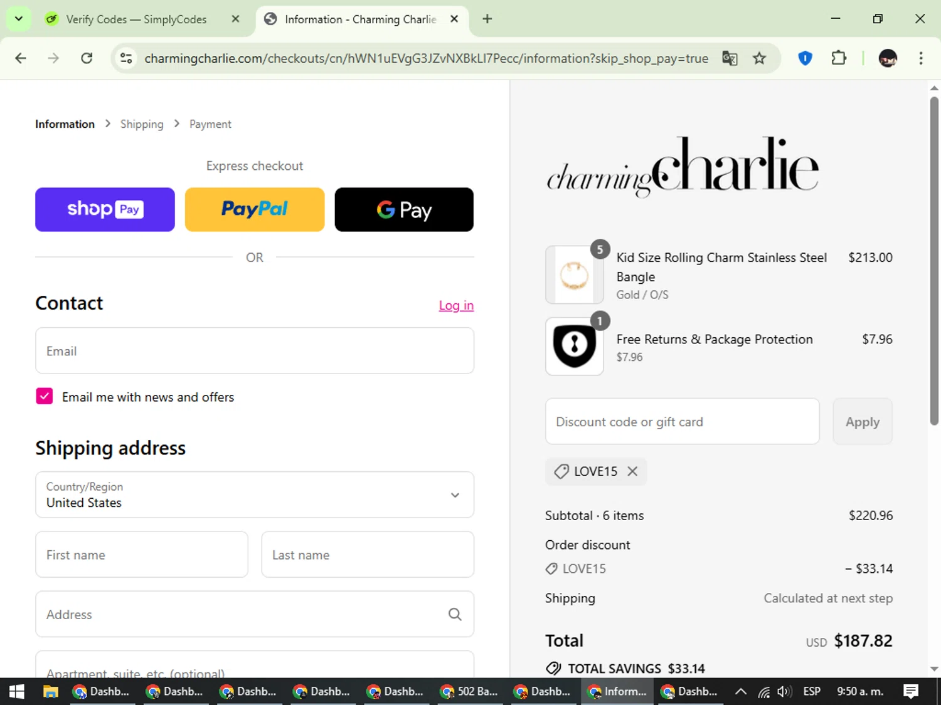941x705 pixels.
Task: Focus the Last name field
Action: tap(368, 555)
